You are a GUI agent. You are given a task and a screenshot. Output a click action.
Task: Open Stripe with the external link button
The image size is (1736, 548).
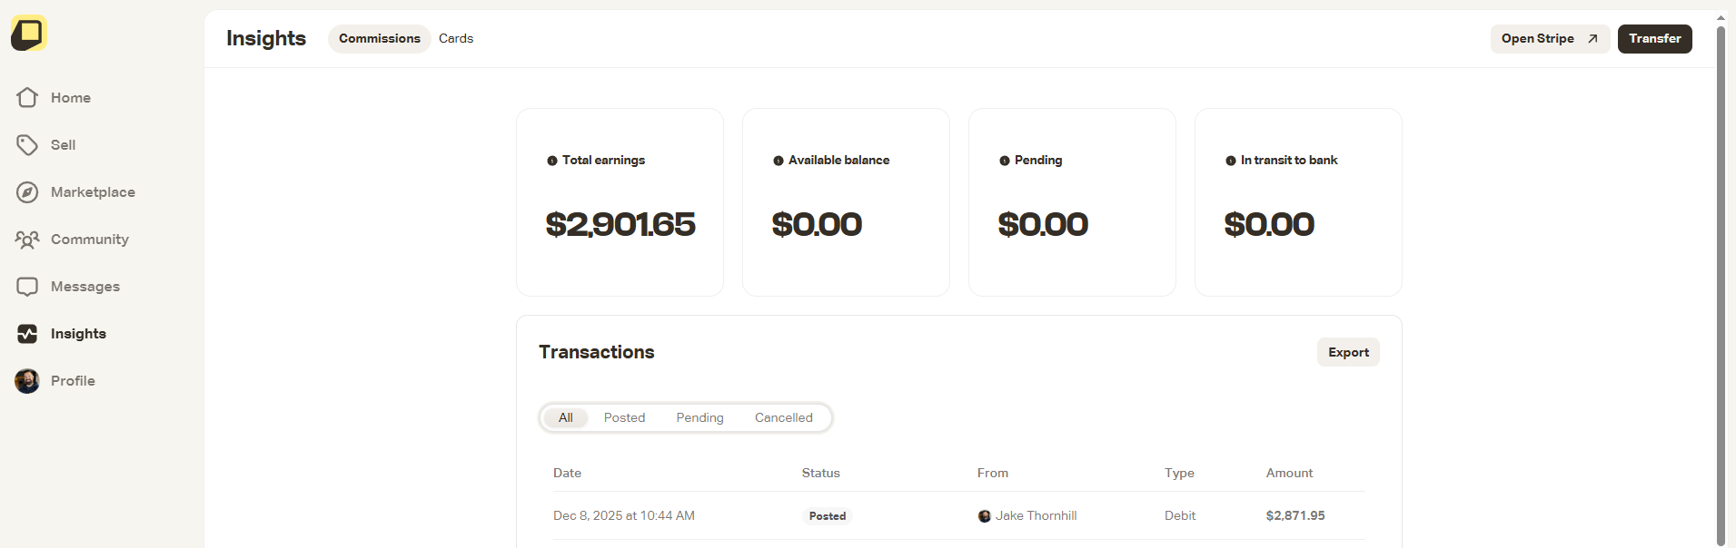(x=1550, y=39)
